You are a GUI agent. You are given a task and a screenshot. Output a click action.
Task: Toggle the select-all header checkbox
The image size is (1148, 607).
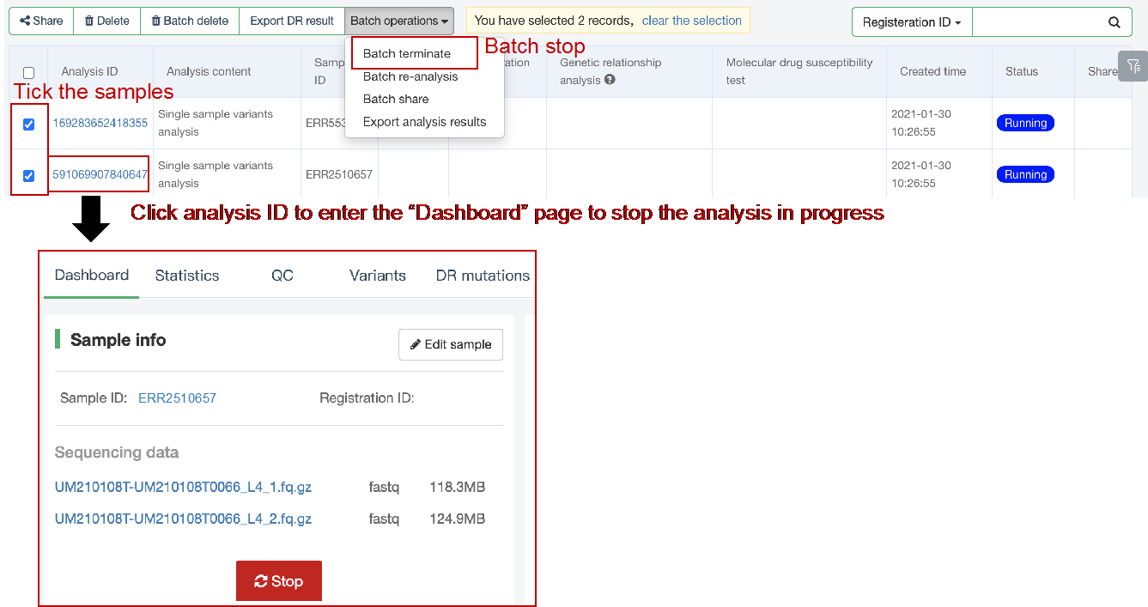(x=29, y=73)
